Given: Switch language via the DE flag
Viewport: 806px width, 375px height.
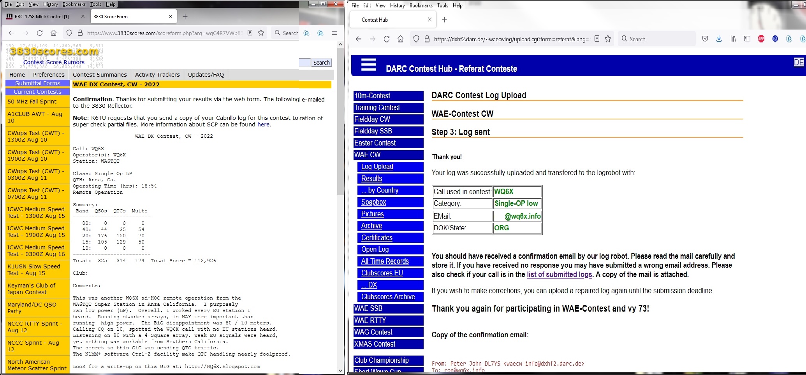Looking at the screenshot, I should tap(799, 62).
